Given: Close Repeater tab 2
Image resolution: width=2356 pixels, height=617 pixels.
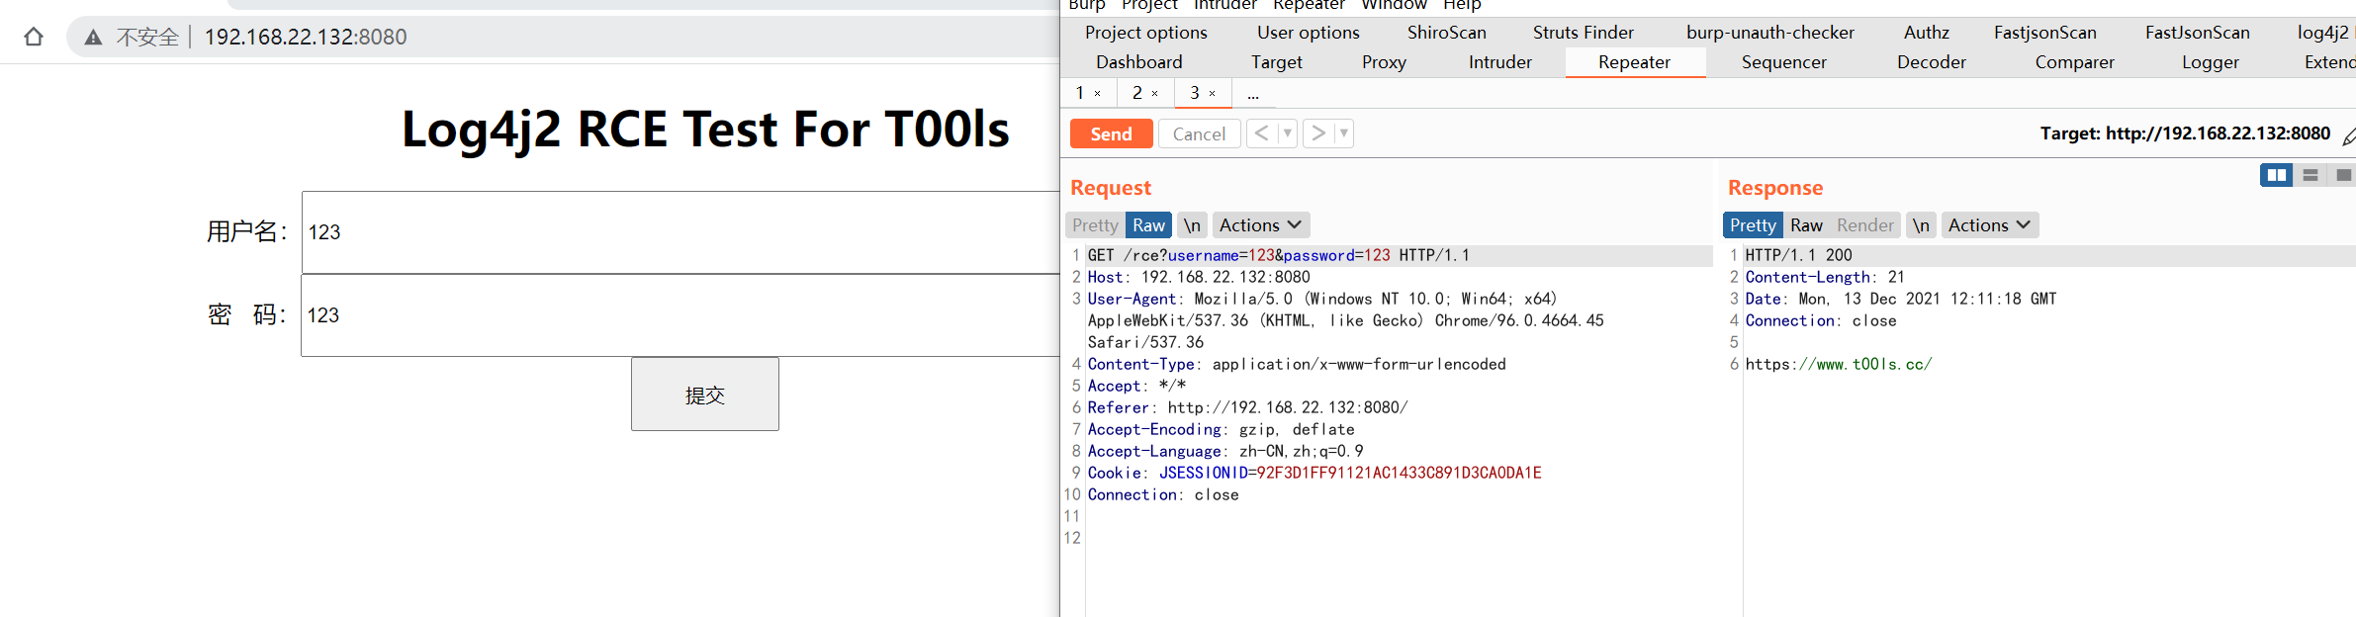Looking at the screenshot, I should pos(1154,94).
